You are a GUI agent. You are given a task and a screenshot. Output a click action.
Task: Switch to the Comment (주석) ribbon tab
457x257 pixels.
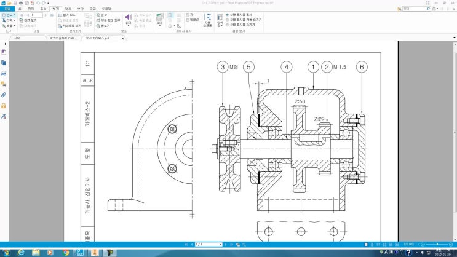click(x=43, y=9)
